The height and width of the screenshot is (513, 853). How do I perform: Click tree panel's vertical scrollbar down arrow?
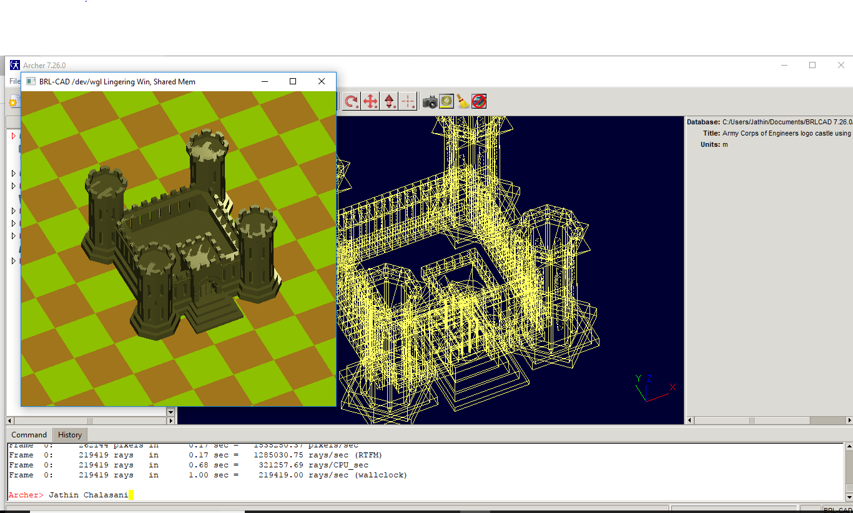[x=170, y=412]
